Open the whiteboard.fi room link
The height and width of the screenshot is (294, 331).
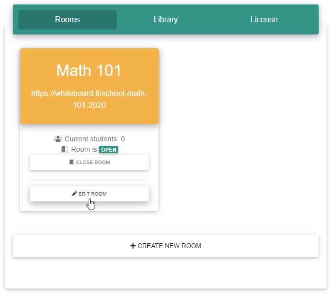point(89,99)
